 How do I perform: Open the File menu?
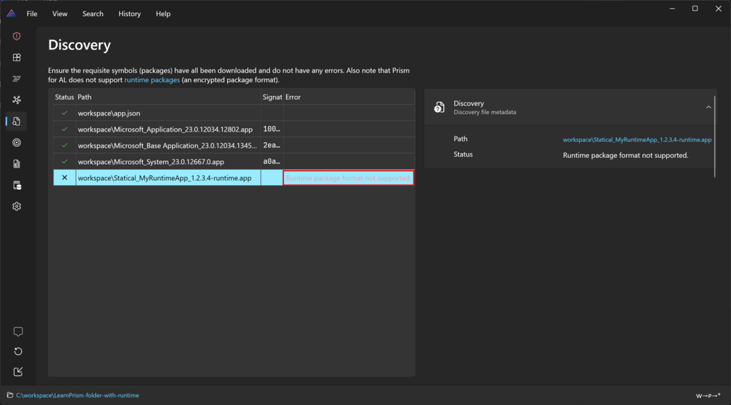click(x=32, y=14)
